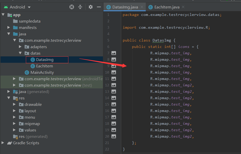Collapse the app module node
The height and width of the screenshot is (154, 241).
click(x=3, y=15)
